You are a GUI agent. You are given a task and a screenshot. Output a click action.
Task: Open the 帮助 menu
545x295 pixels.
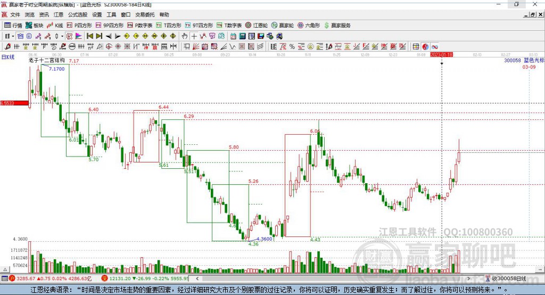164,14
